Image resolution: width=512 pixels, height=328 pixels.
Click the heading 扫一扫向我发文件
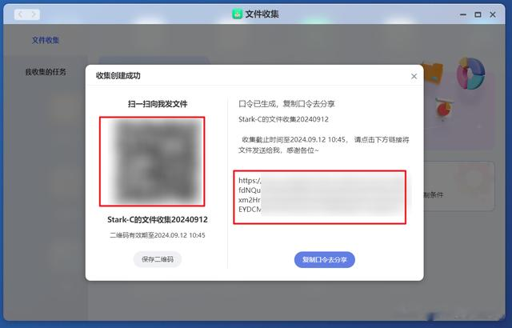click(x=158, y=104)
